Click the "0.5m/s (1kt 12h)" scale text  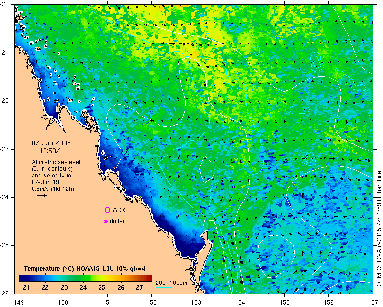click(x=53, y=189)
